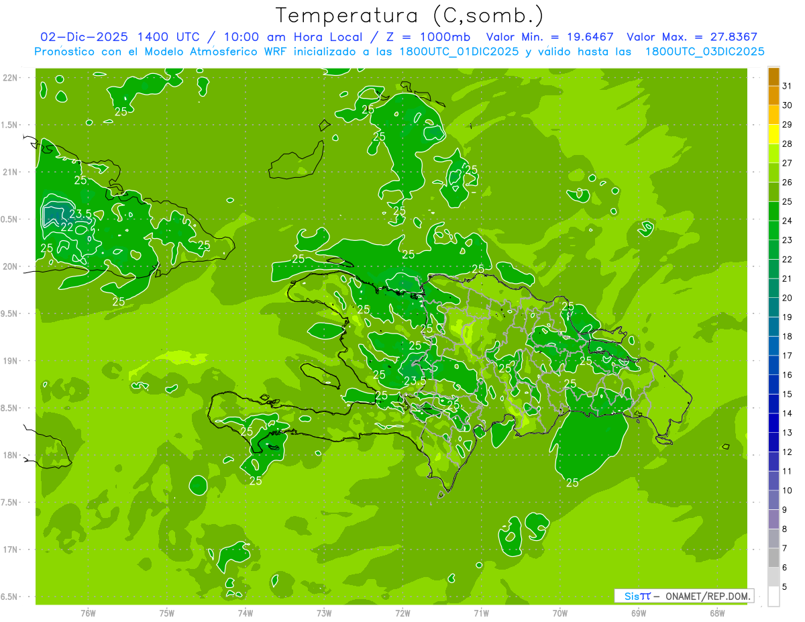Click the colorbar label '20'
This screenshot has width=805, height=622.
[788, 297]
